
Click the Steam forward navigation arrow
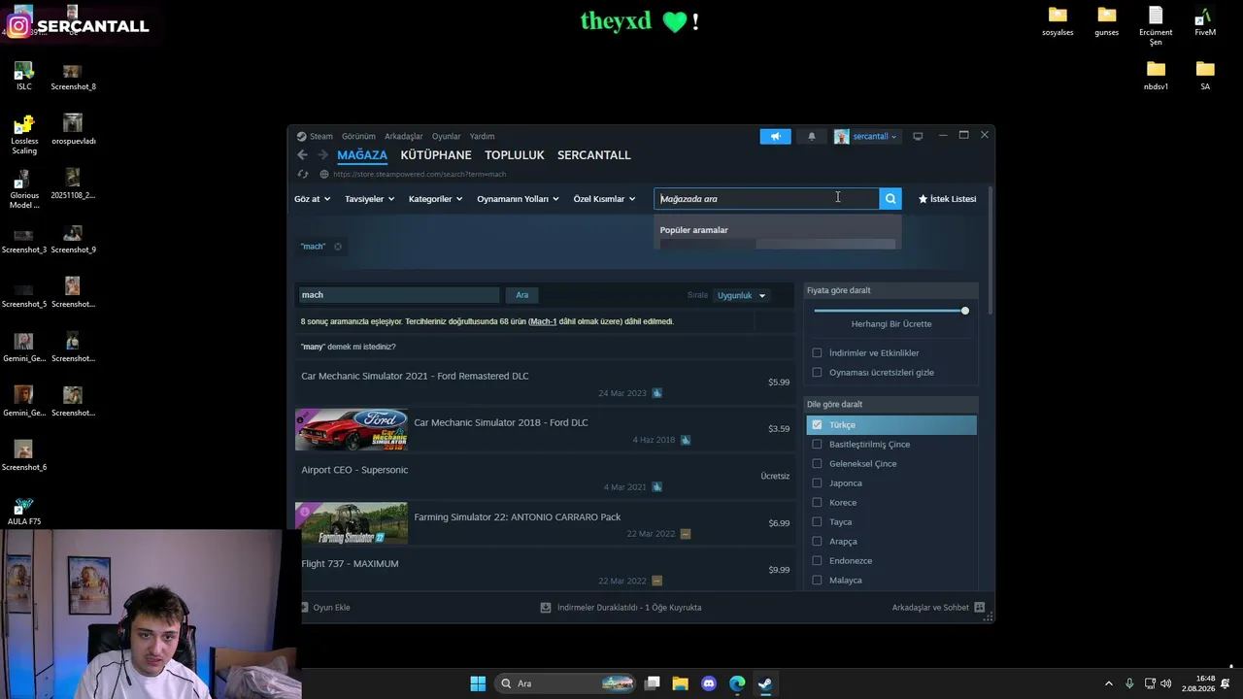(x=323, y=155)
